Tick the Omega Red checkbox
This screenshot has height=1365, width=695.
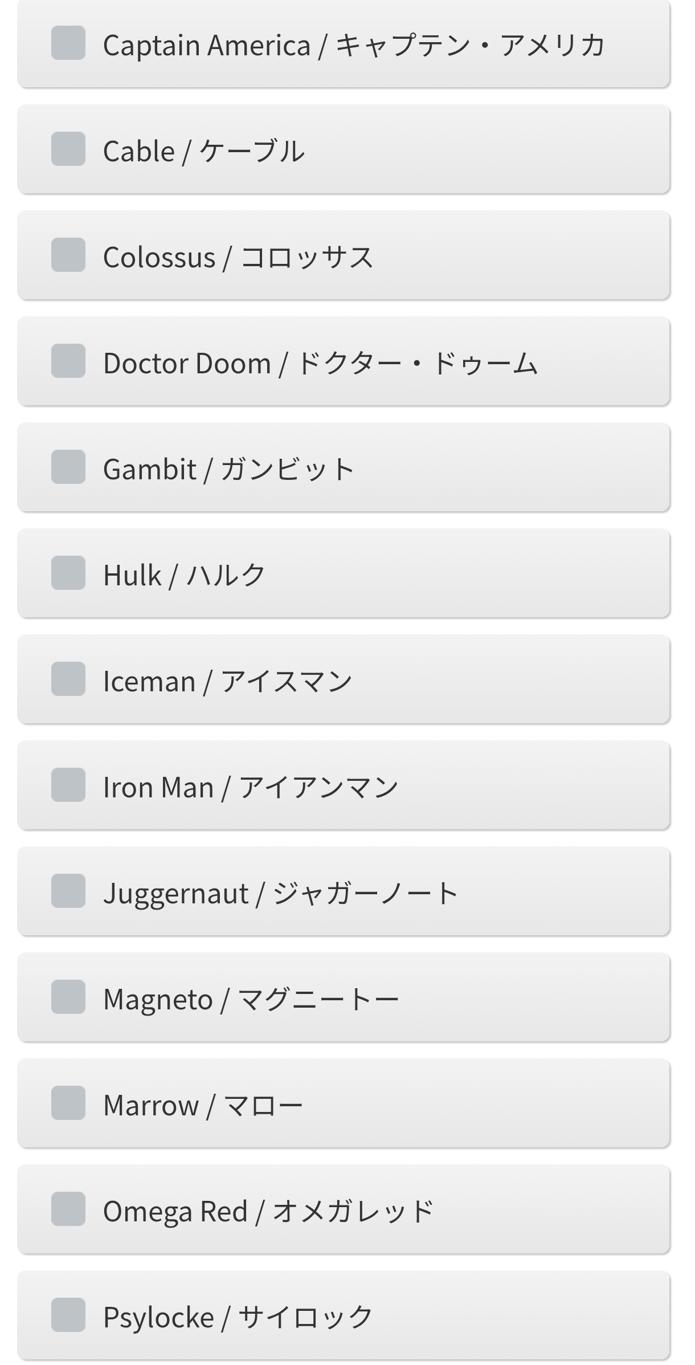[x=68, y=1209]
